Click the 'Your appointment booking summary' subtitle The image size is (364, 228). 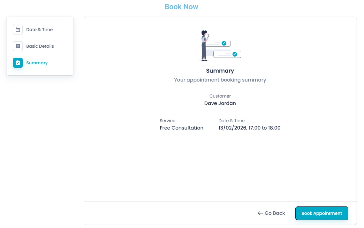point(220,80)
